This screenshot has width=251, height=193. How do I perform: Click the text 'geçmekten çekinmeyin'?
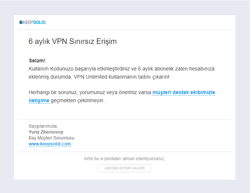click(x=77, y=100)
